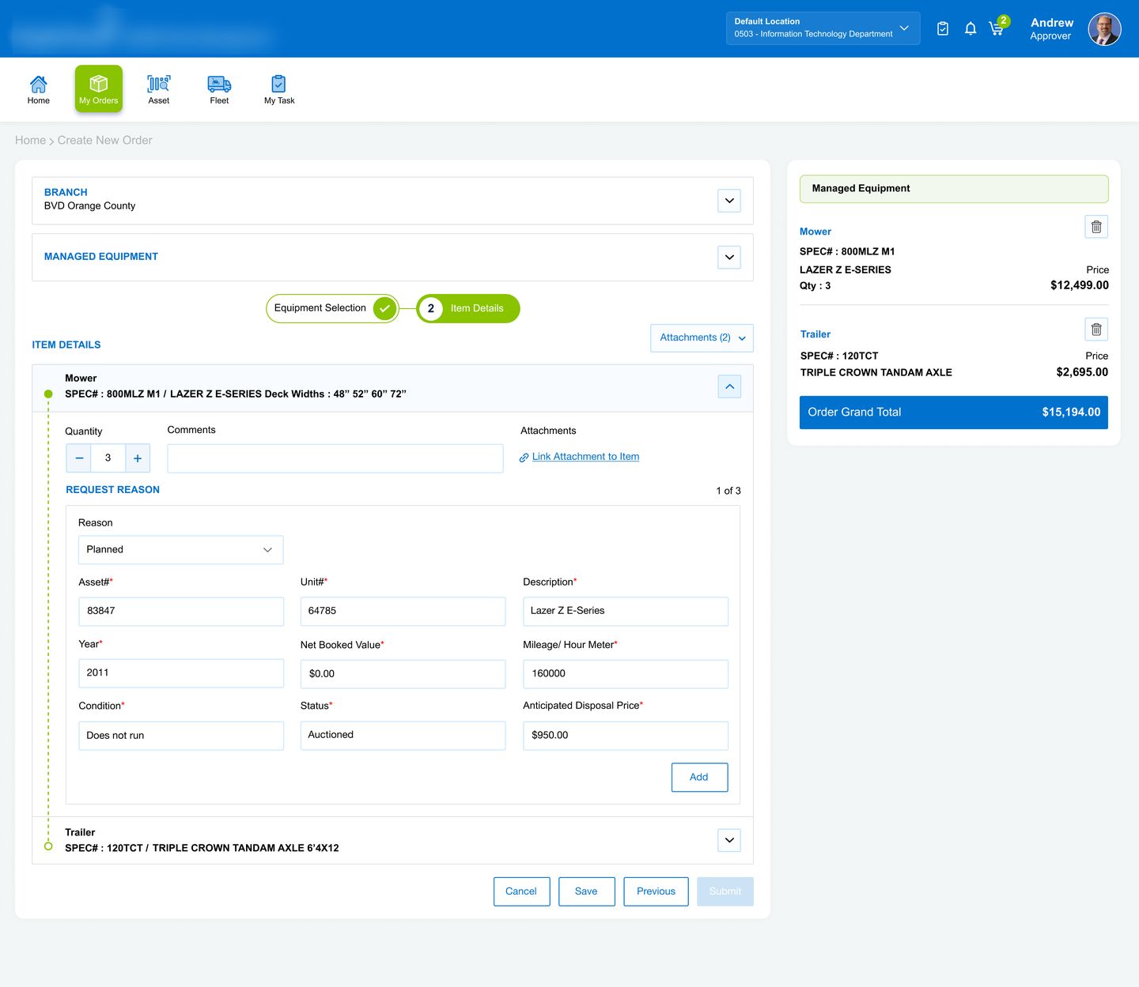Screen dimensions: 1139x987
Task: Click the Unit# field showing 64785
Action: (403, 611)
